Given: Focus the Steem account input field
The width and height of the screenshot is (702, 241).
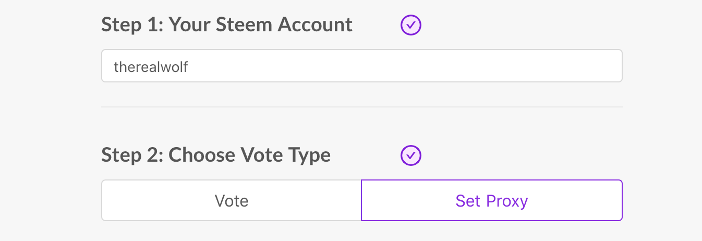Looking at the screenshot, I should pos(362,66).
